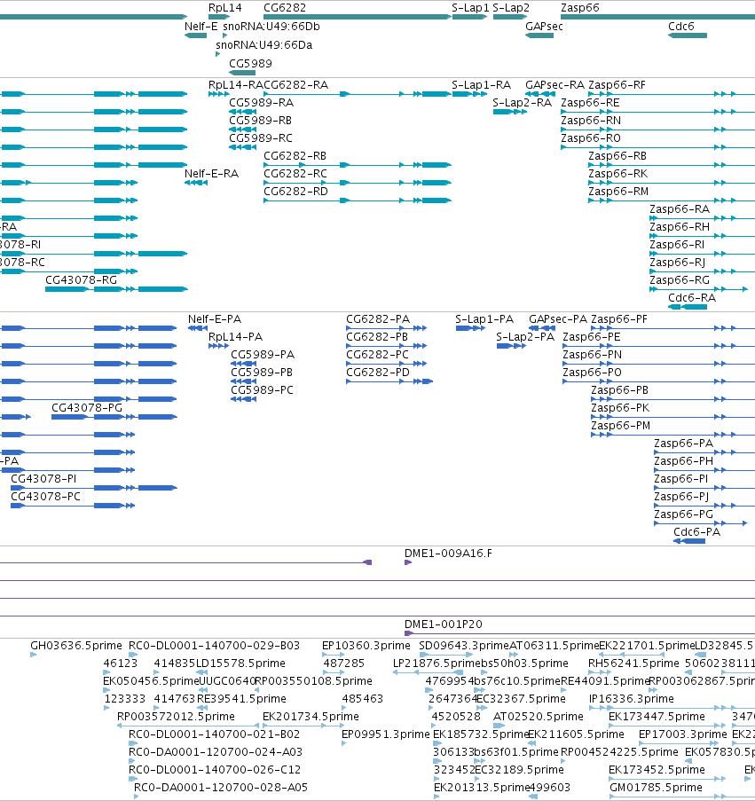Open transcript CG6282-RA

[x=295, y=85]
